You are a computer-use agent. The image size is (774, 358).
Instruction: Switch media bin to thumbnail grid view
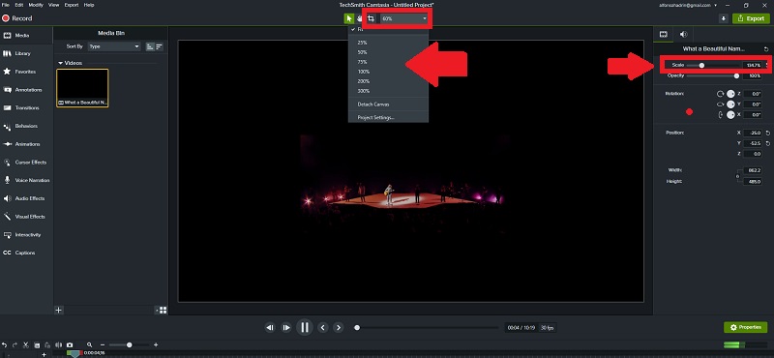click(163, 310)
